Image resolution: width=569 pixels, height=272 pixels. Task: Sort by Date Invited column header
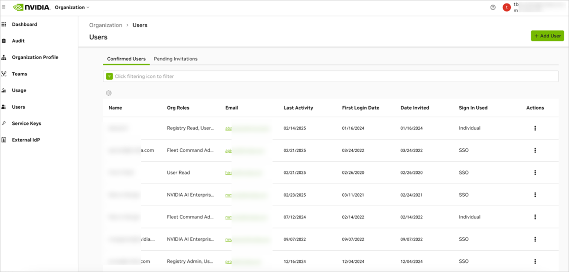[x=415, y=108]
